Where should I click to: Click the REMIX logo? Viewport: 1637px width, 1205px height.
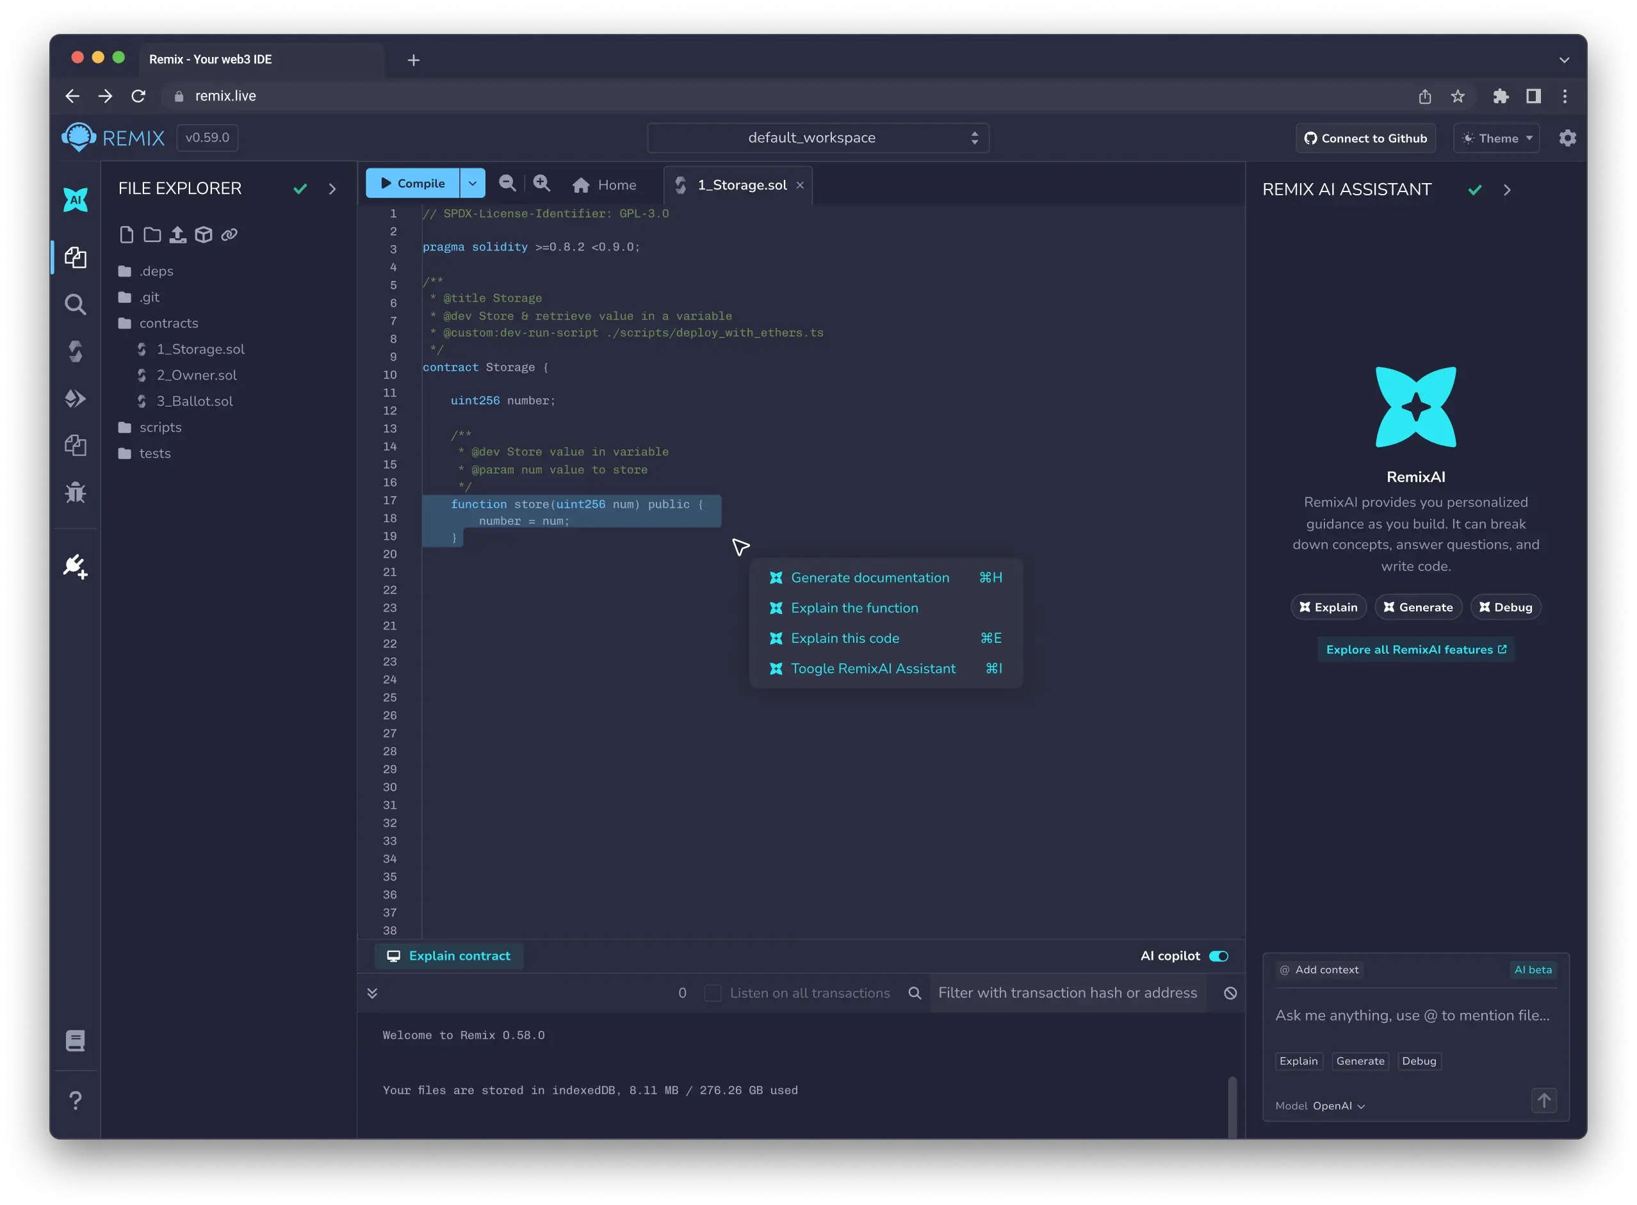point(114,137)
